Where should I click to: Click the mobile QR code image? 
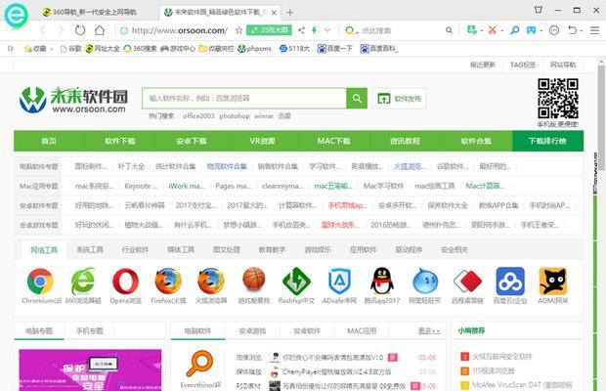click(558, 99)
